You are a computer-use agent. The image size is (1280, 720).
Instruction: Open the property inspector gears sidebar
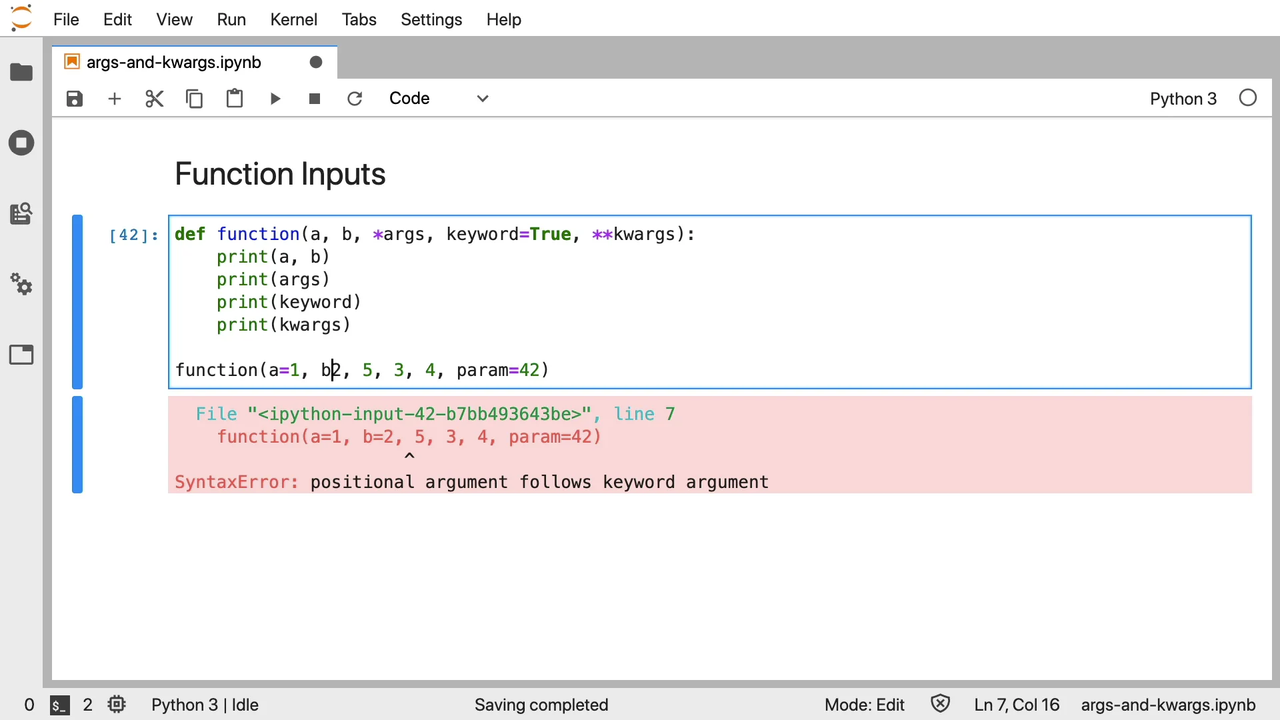click(x=21, y=285)
